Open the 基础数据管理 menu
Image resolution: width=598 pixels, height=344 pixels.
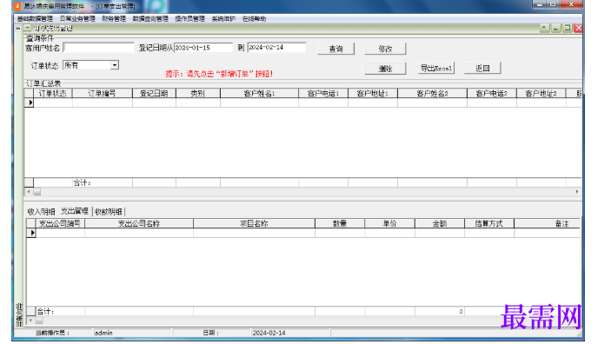coord(35,18)
